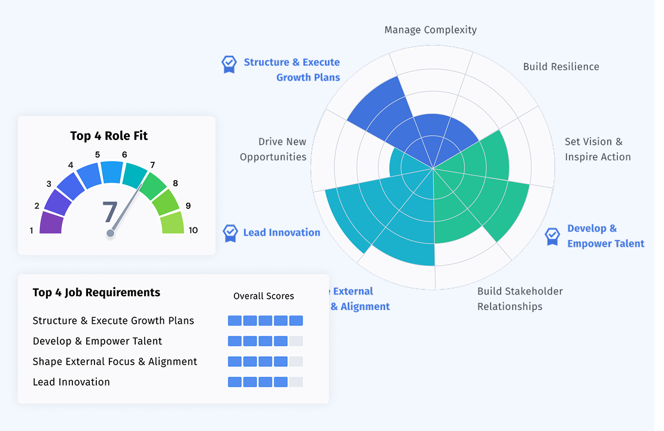The image size is (664, 431).
Task: Click the light green gauge segment labeled 10
Action: (x=172, y=223)
